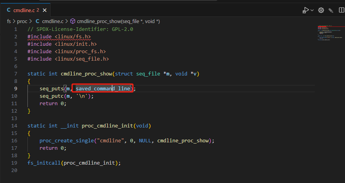Open the fs breadcrumb folder
Viewport: 345px width, 183px height.
point(9,21)
